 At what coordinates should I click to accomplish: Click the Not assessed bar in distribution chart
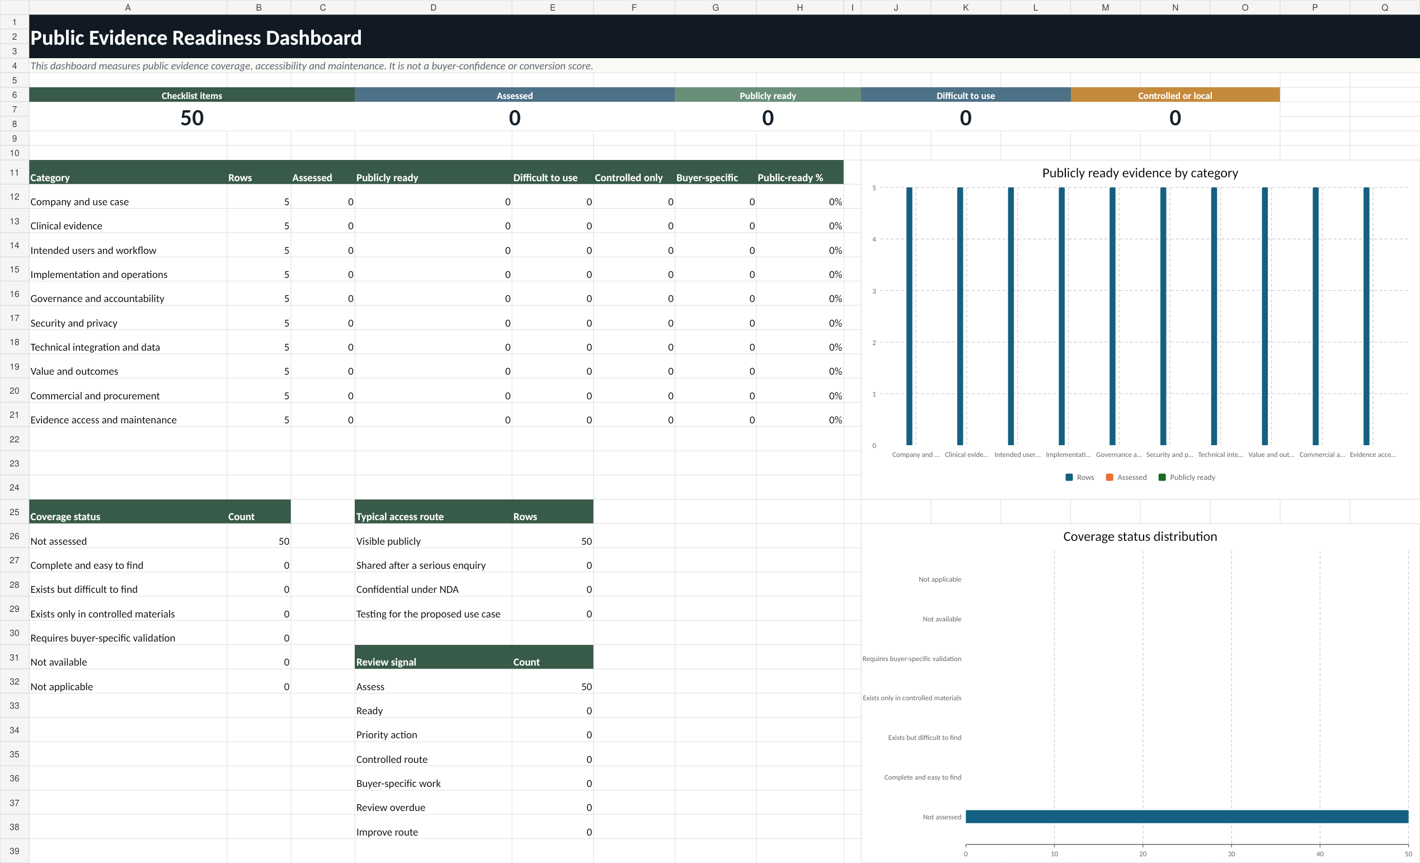point(1187,817)
